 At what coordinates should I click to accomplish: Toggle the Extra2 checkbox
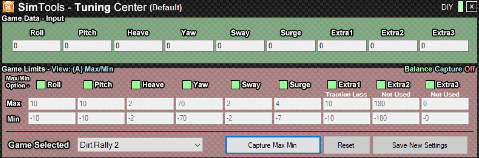(381, 85)
